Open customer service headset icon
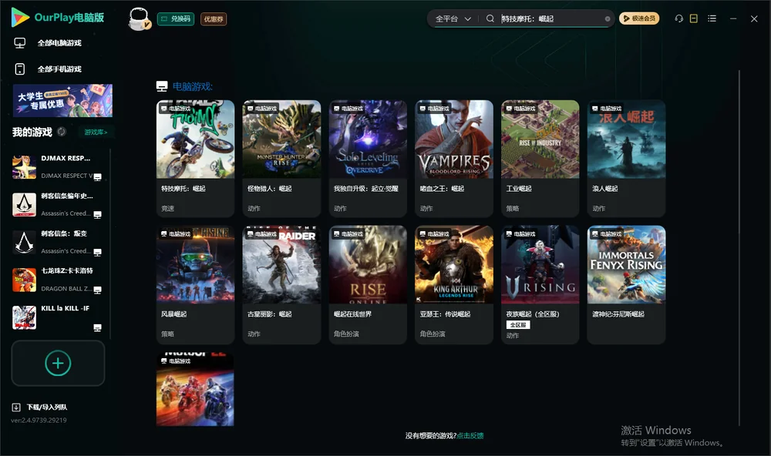 point(679,18)
